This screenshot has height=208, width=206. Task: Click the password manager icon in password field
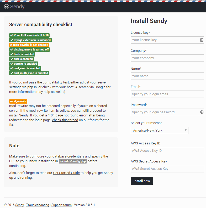[202, 112]
